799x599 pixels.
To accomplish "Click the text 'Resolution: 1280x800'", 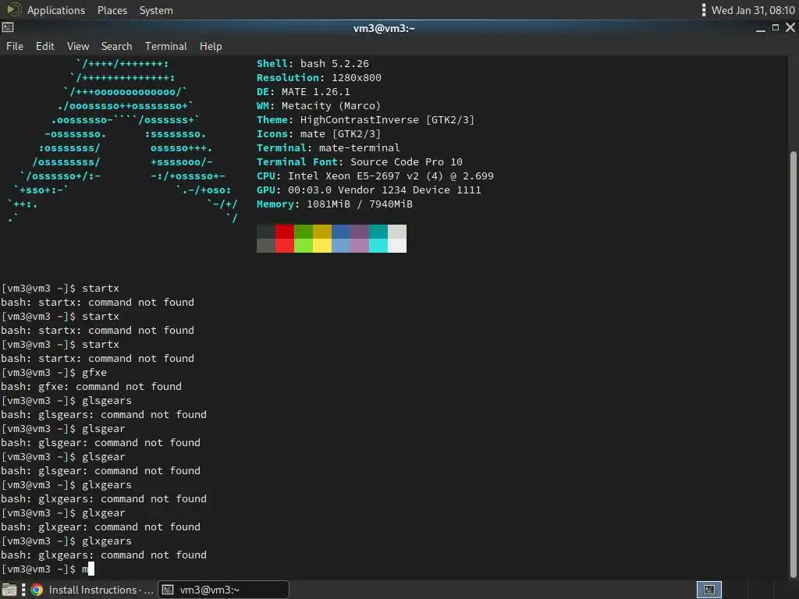I will click(x=318, y=77).
